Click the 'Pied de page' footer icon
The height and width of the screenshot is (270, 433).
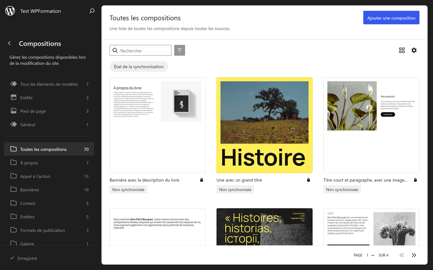point(14,111)
